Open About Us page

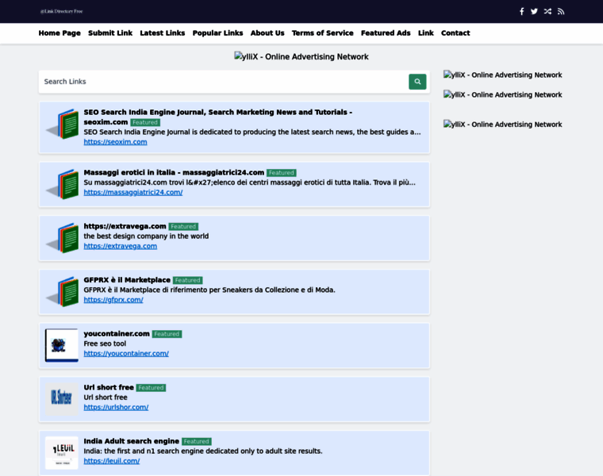coord(267,33)
